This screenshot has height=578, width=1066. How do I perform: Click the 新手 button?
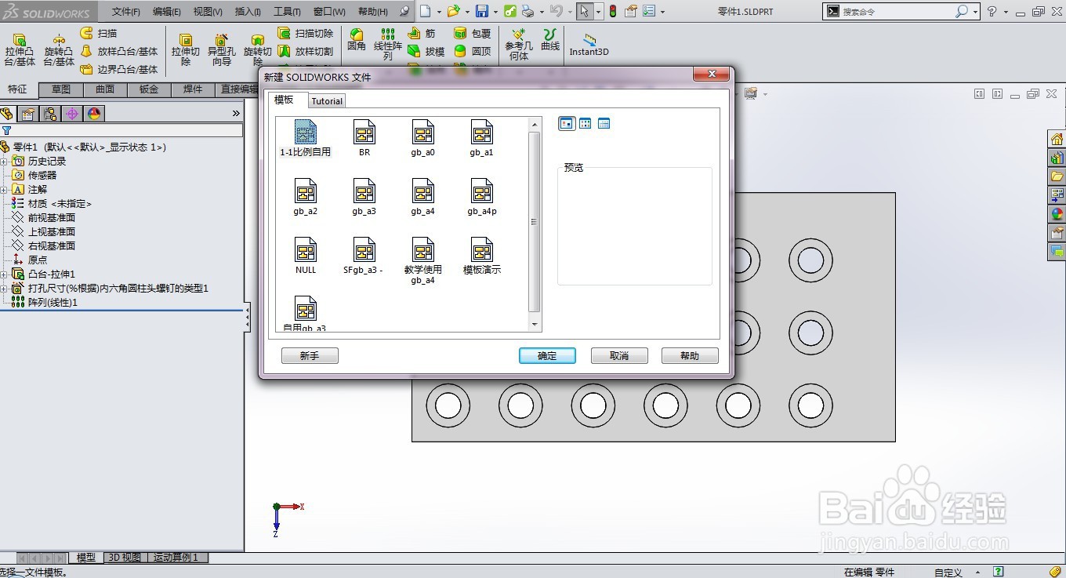[310, 356]
